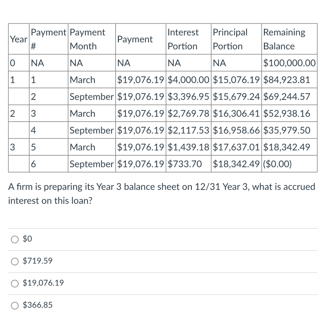This screenshot has width=328, height=317.
Task: Click the Interest Portion column header
Action: point(183,39)
